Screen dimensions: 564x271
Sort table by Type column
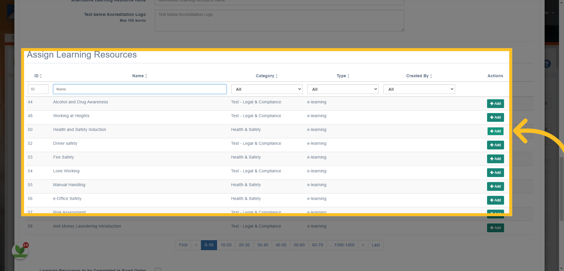343,76
